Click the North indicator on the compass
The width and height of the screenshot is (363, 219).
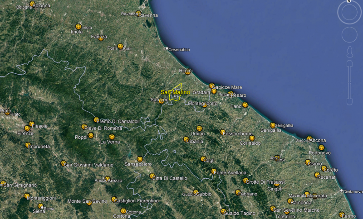pos(348,1)
